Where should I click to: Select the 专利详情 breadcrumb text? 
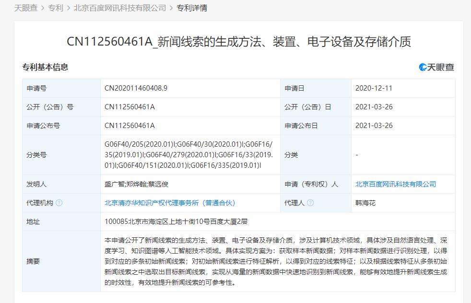(x=192, y=8)
